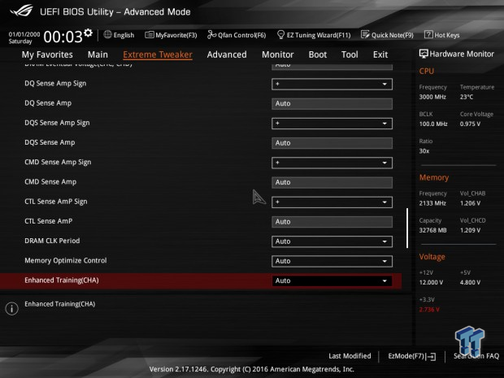
Task: Open the Monitor tab
Action: (278, 54)
